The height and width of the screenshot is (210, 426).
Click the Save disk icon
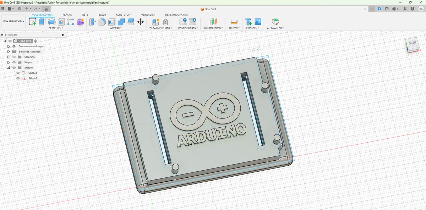tap(19, 9)
